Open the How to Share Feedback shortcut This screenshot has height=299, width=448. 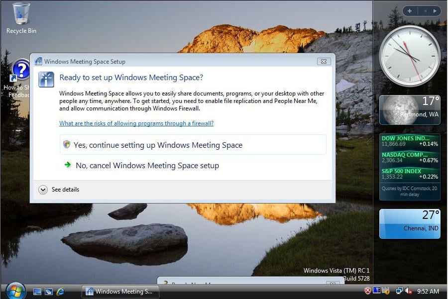point(17,79)
